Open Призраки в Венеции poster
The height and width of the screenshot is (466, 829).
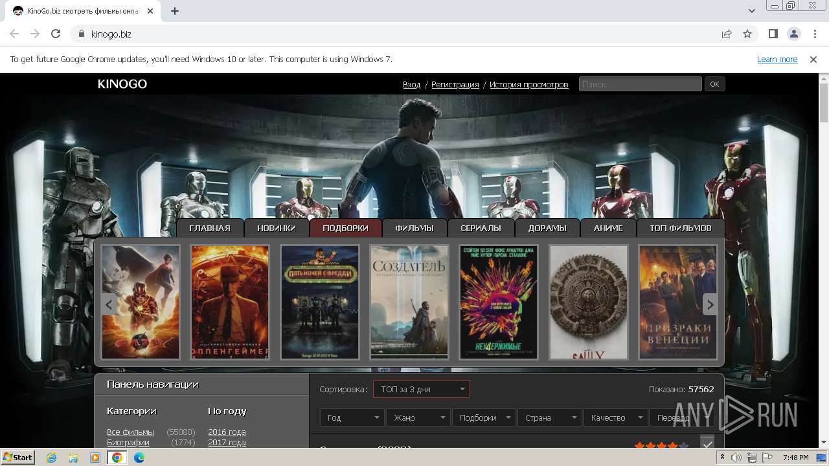click(x=678, y=302)
